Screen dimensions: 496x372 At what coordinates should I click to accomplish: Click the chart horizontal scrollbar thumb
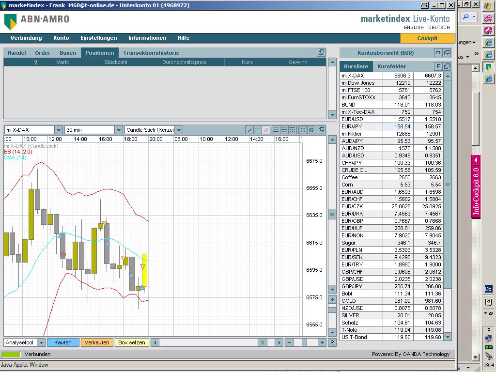[263, 342]
